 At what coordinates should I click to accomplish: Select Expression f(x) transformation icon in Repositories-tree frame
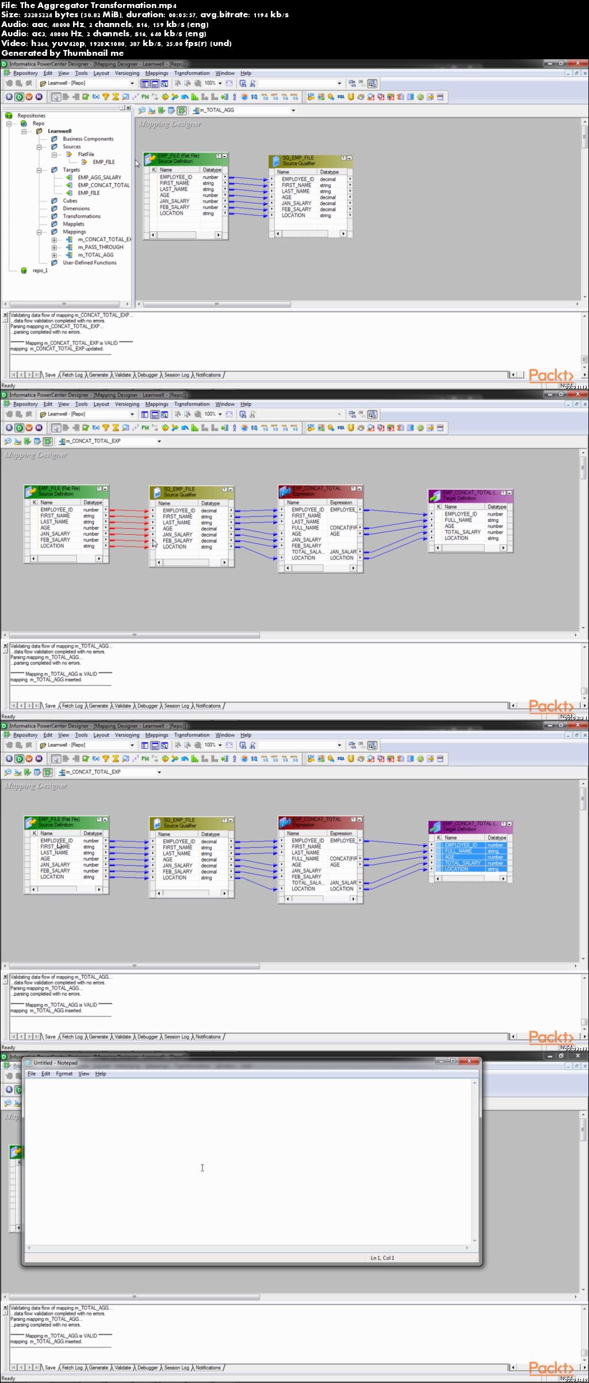[96, 97]
